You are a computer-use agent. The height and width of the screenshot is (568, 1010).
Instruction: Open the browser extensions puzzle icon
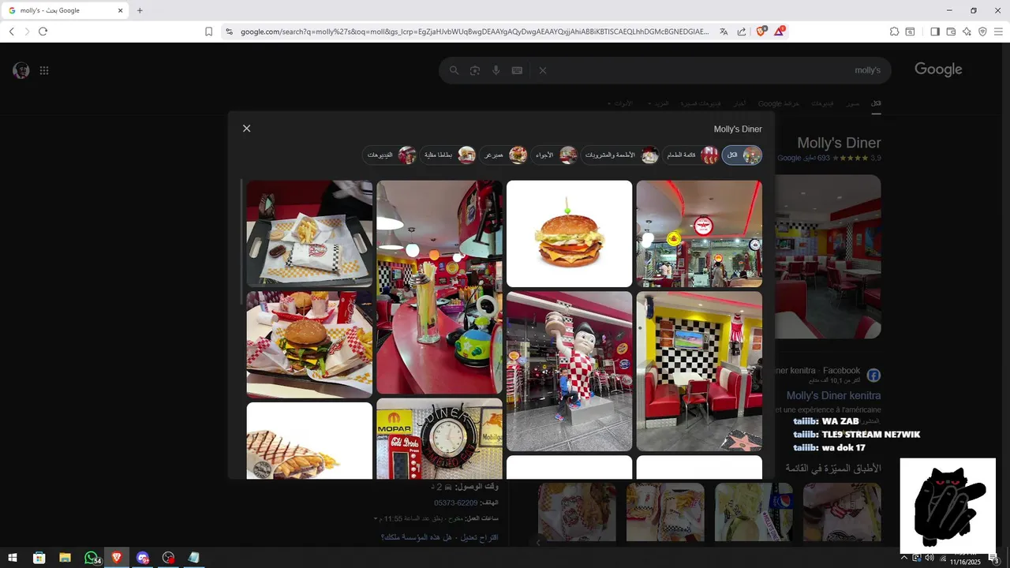tap(894, 32)
